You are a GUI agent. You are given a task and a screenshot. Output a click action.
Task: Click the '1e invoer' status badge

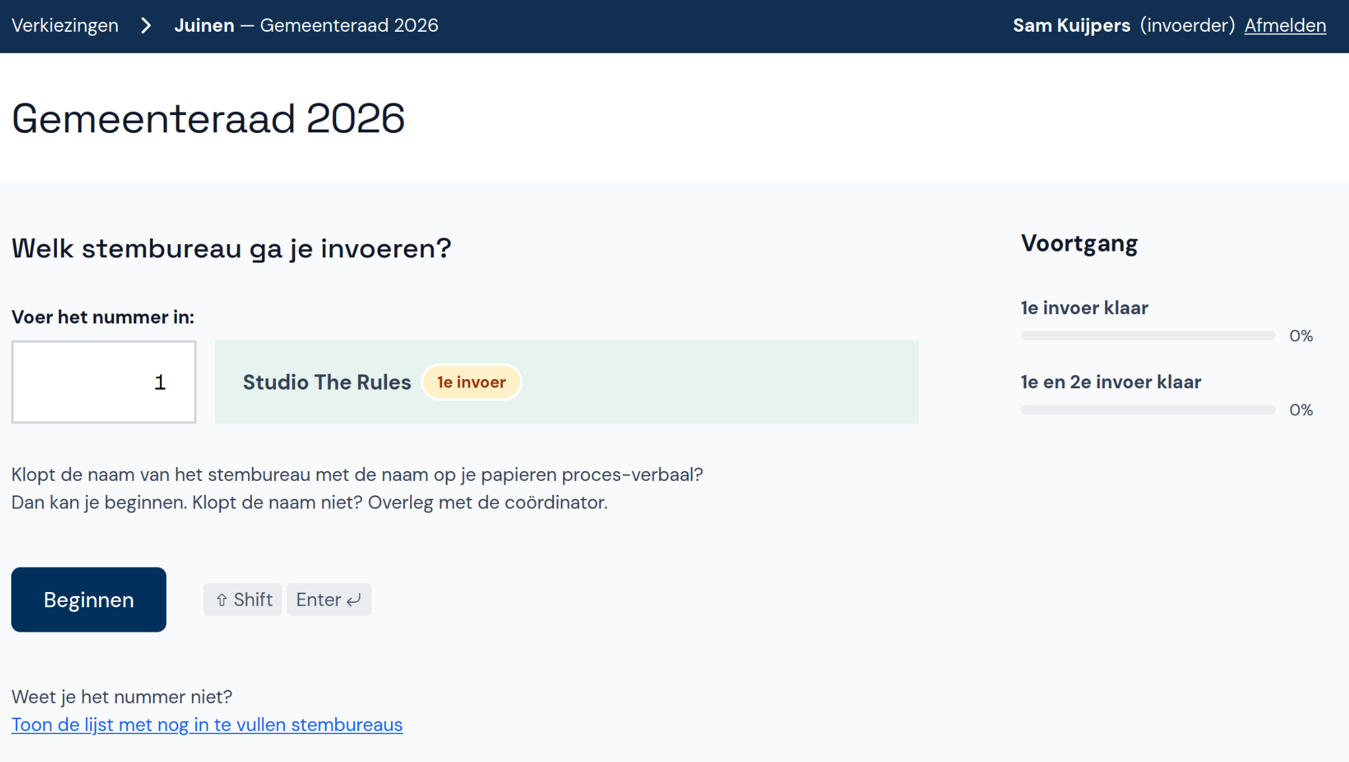click(x=471, y=382)
